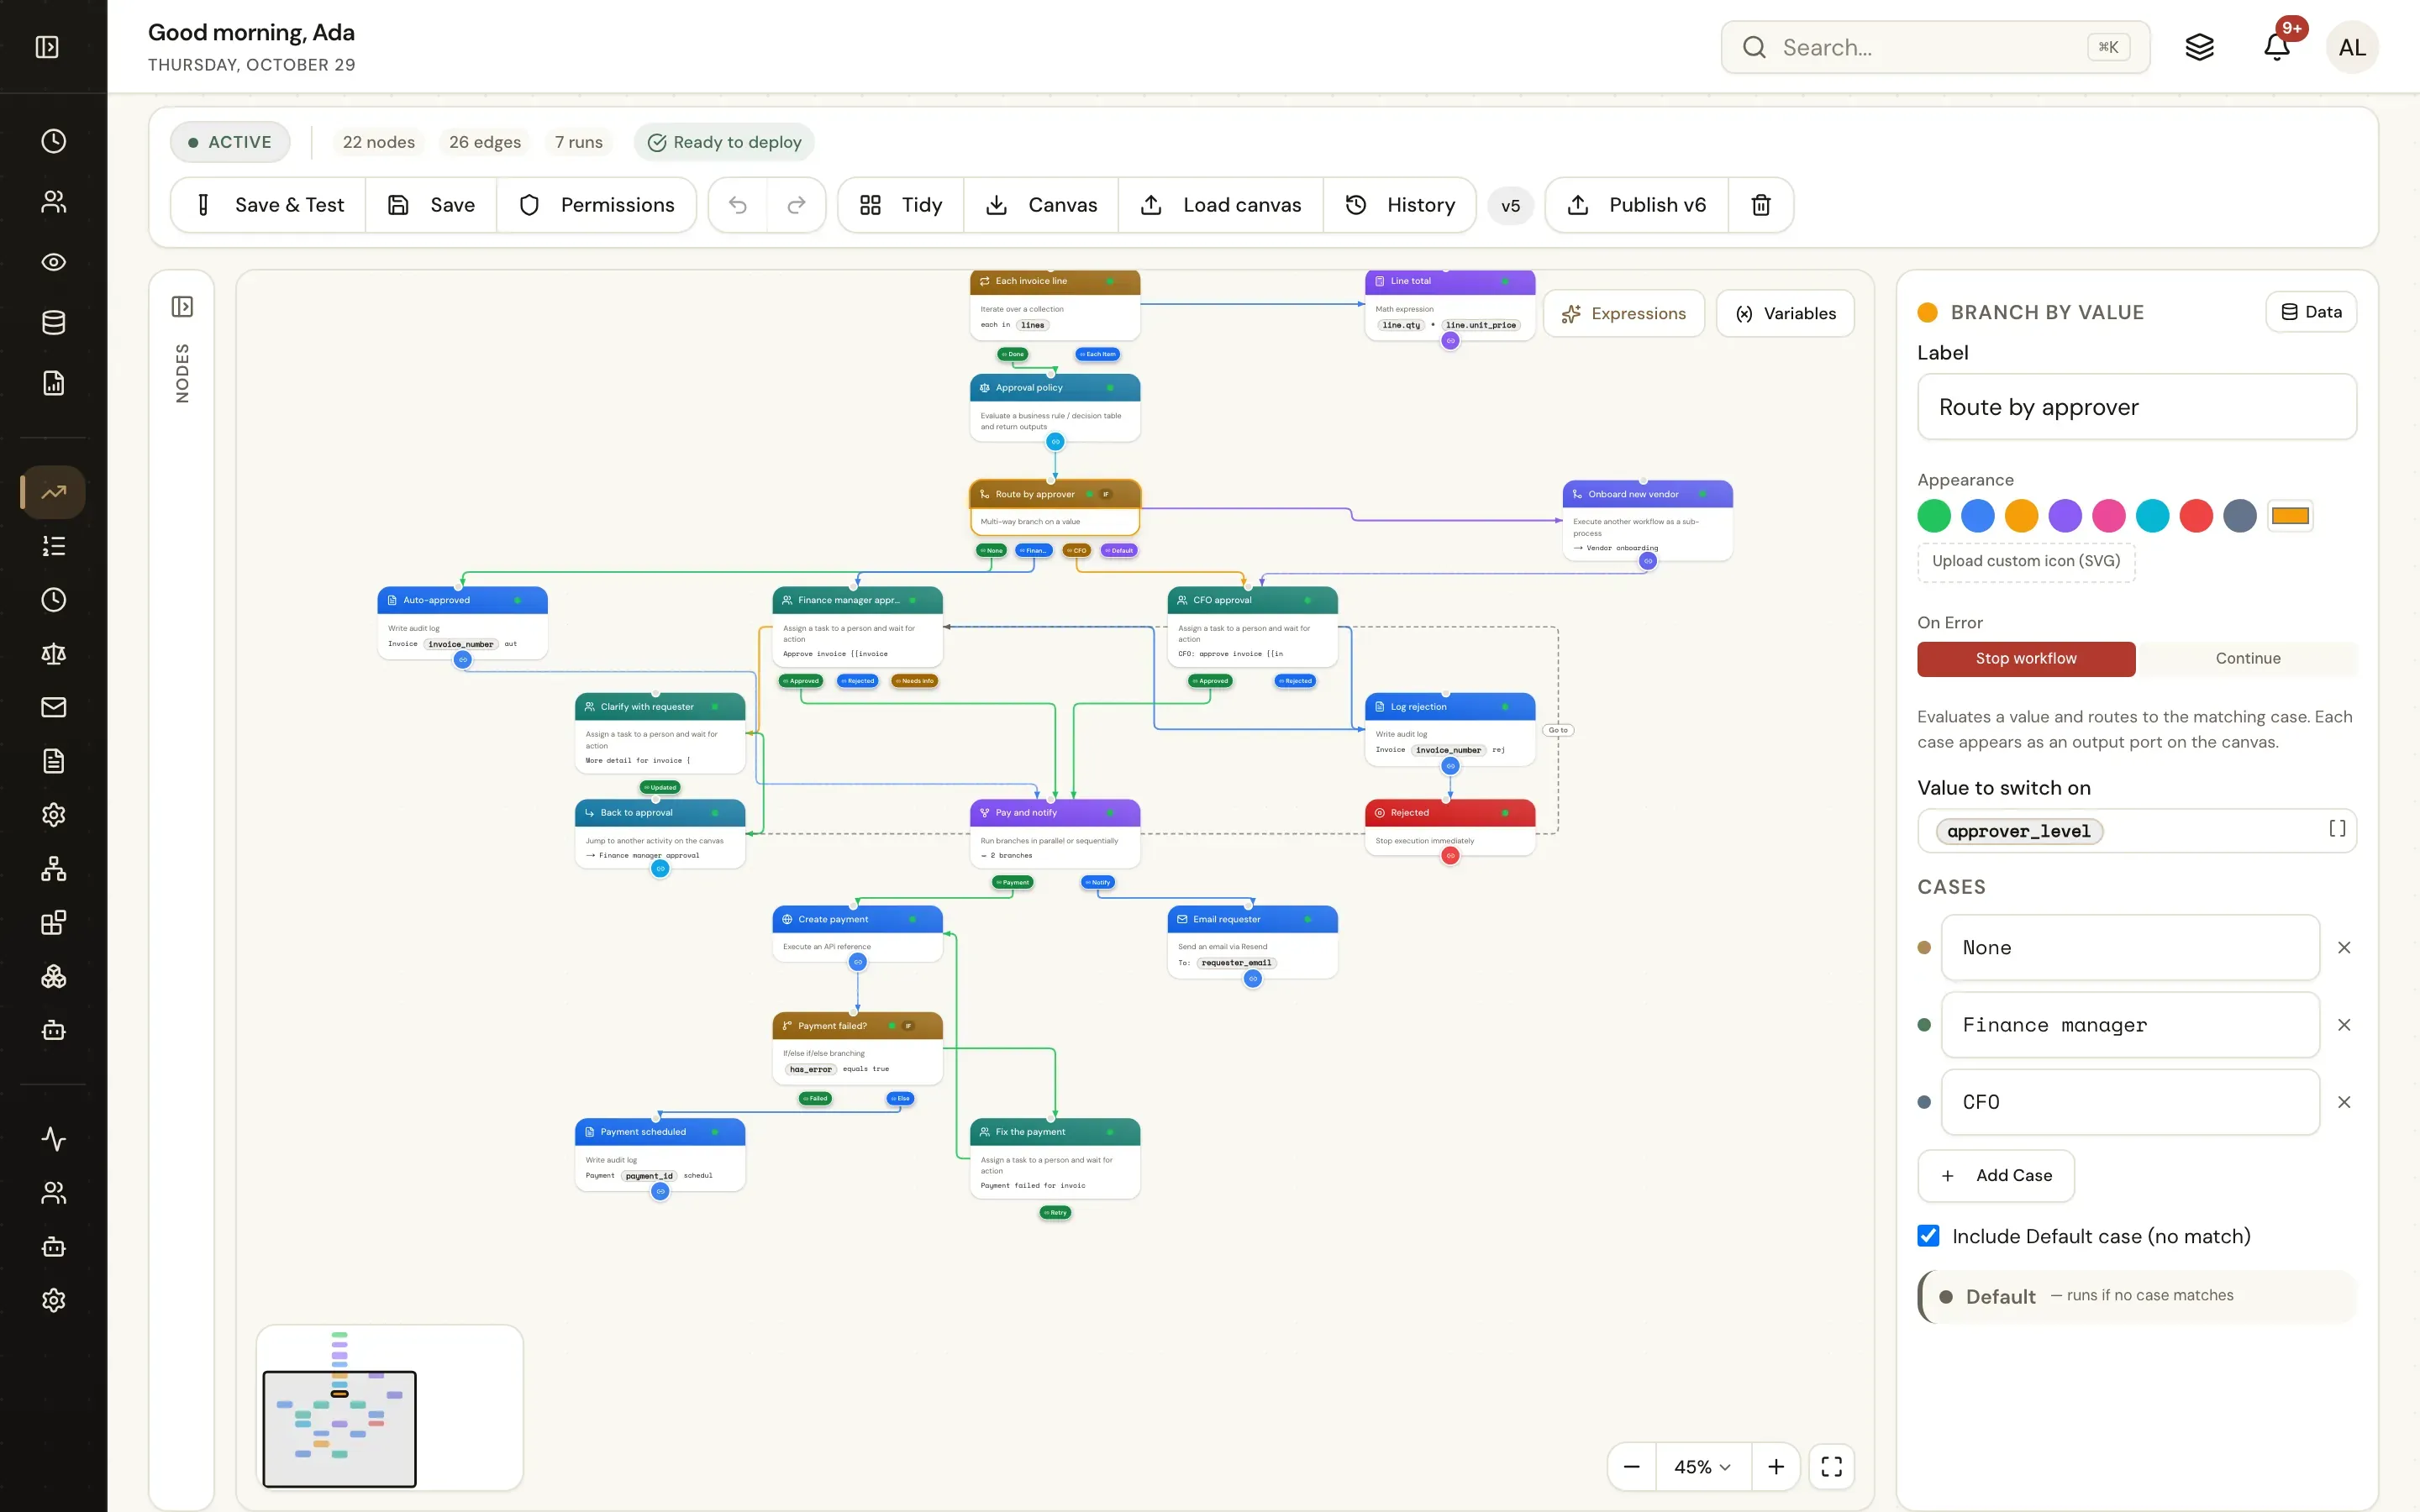Select Continue on error option
This screenshot has width=2420, height=1512.
tap(2247, 659)
